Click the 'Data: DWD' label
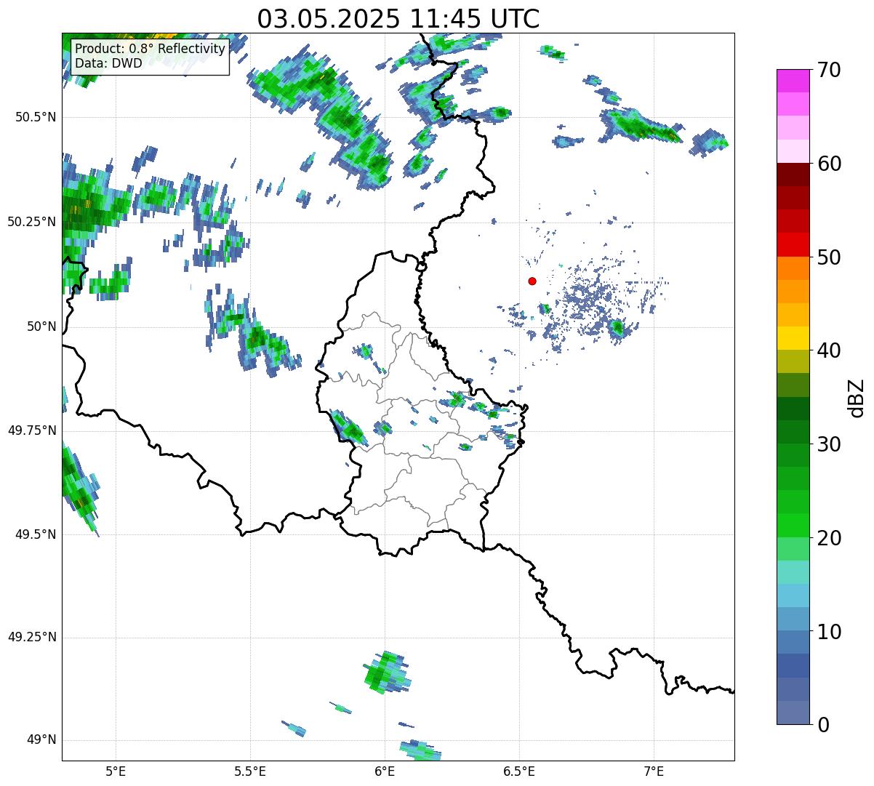 pyautogui.click(x=109, y=63)
